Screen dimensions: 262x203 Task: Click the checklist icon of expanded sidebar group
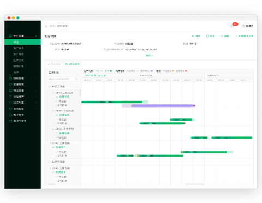[x=10, y=36]
